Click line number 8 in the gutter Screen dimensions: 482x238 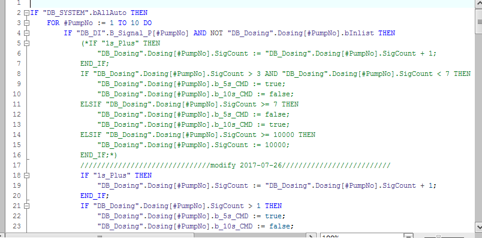(x=19, y=74)
